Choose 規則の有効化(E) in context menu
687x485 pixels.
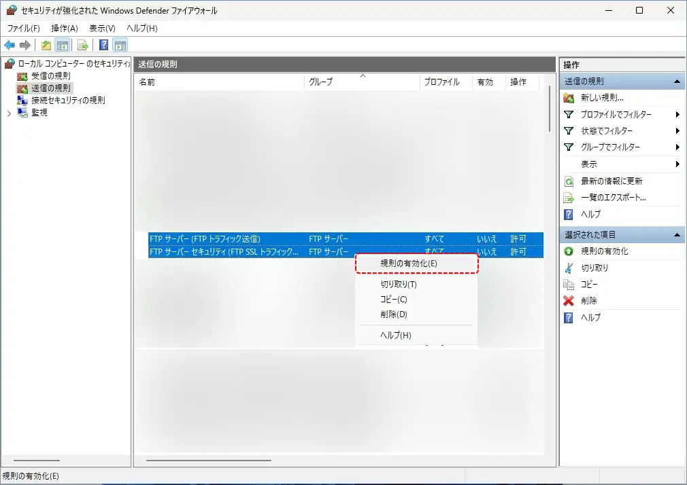point(409,264)
